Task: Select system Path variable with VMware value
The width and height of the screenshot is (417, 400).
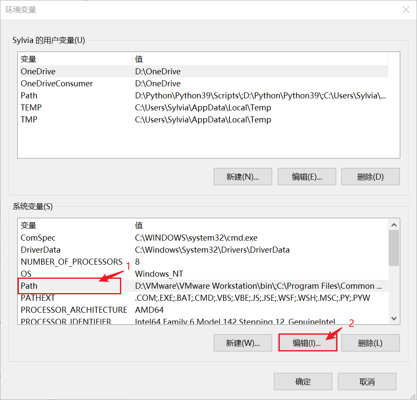Action: (x=204, y=286)
